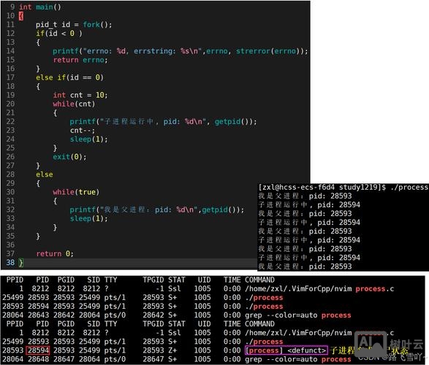Click 'sleep(1);' on line 33
This screenshot has width=429, height=365.
tap(88, 218)
